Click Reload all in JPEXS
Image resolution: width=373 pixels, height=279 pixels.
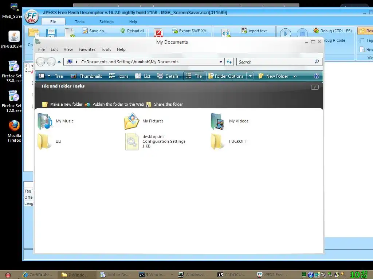(x=132, y=31)
